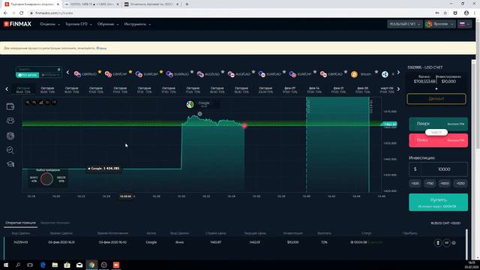Open File Explorer from the taskbar

point(55,265)
